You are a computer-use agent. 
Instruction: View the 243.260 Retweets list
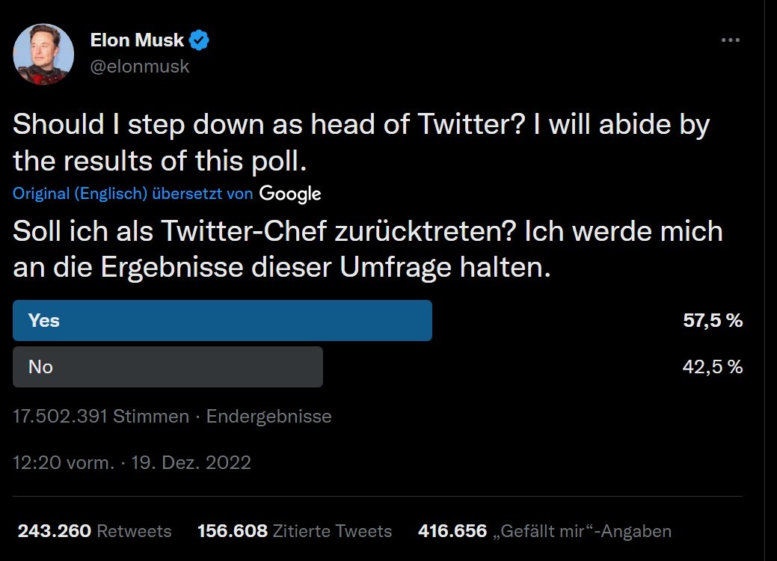(94, 531)
